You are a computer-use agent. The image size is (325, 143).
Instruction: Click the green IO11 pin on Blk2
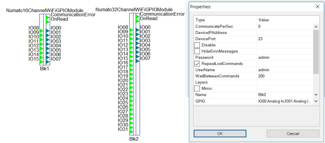[x=131, y=43]
